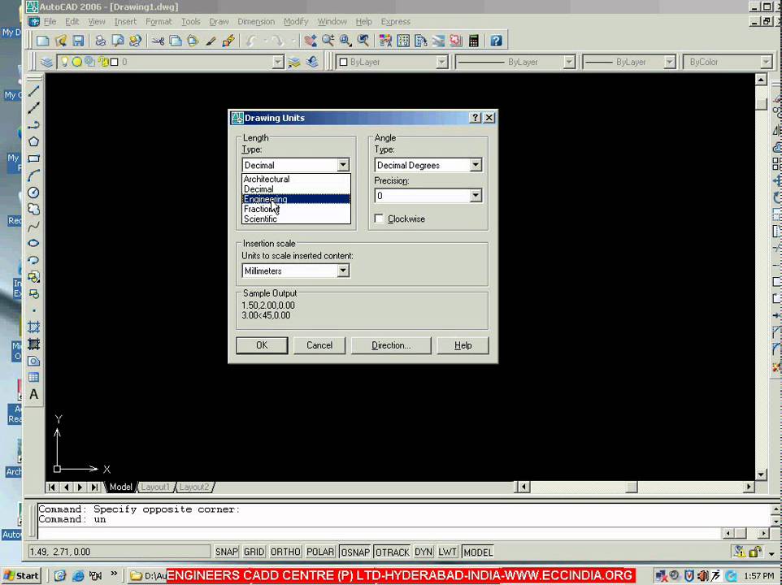Choose Engineering from the Type list

click(296, 199)
